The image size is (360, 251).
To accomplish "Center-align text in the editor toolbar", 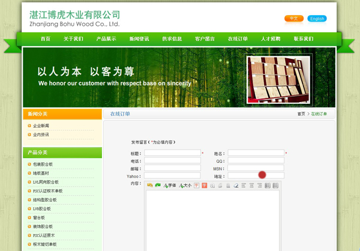I will tap(252, 186).
